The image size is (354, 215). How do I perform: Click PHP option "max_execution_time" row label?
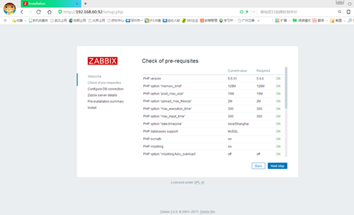(x=168, y=109)
